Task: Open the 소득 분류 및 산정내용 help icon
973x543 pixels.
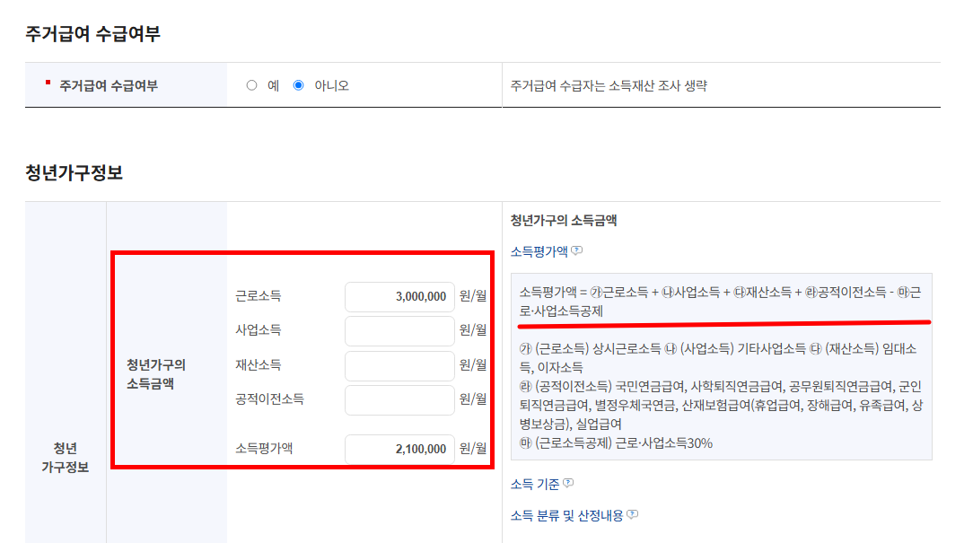Action: pos(634,514)
